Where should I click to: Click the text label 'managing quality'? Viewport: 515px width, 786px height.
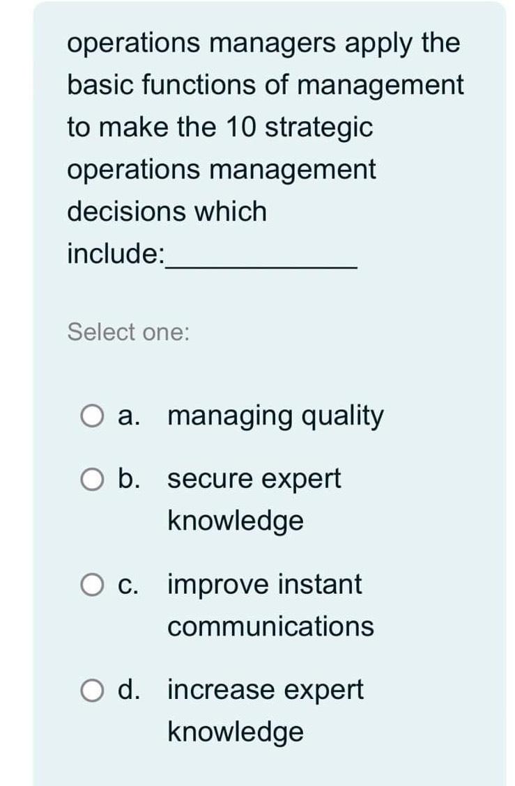(275, 416)
